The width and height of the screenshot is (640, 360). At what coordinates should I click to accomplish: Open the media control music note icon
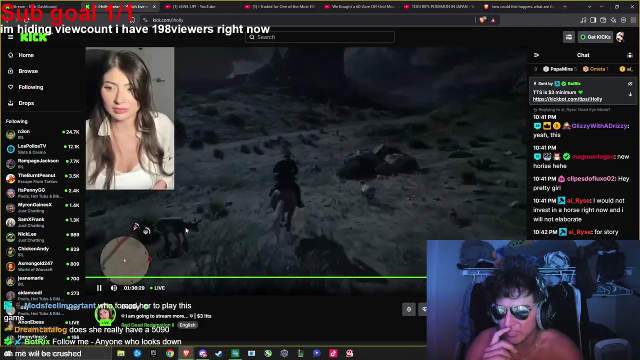coord(583,20)
